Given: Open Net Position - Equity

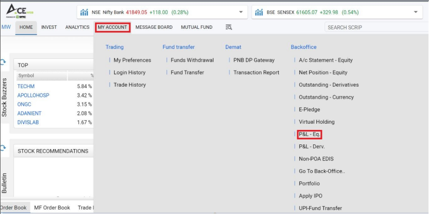Looking at the screenshot, I should point(323,72).
